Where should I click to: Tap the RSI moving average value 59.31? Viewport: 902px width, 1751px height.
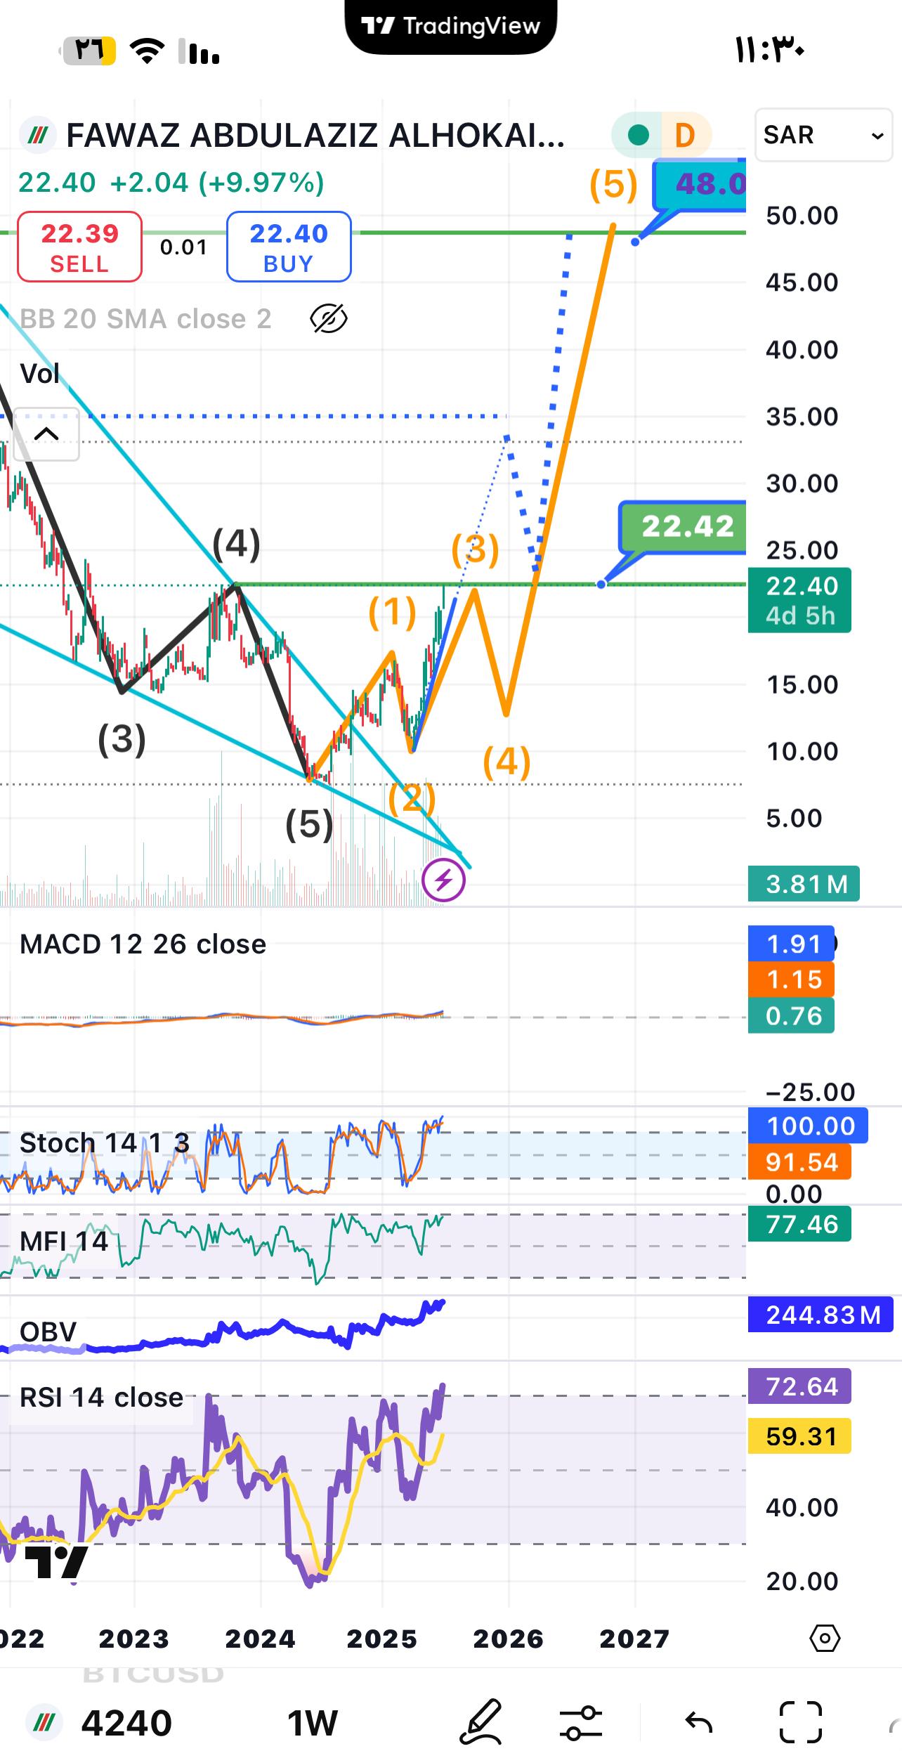click(x=800, y=1436)
